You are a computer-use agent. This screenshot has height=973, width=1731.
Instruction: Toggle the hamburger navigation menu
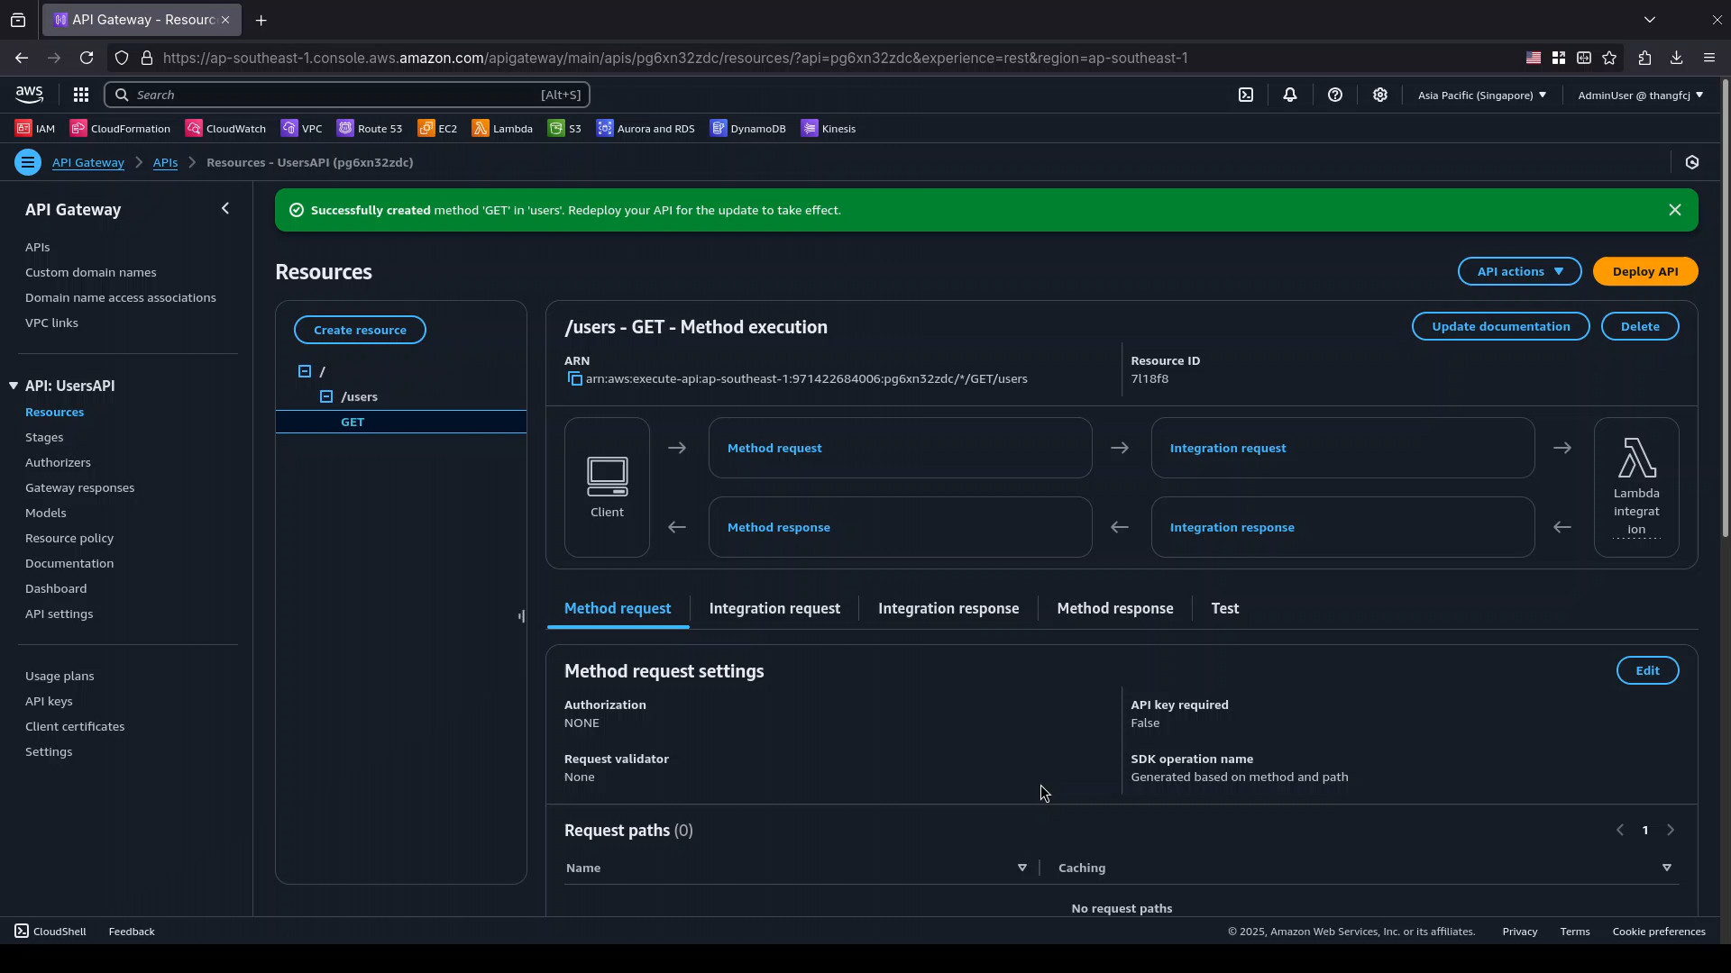(x=27, y=162)
